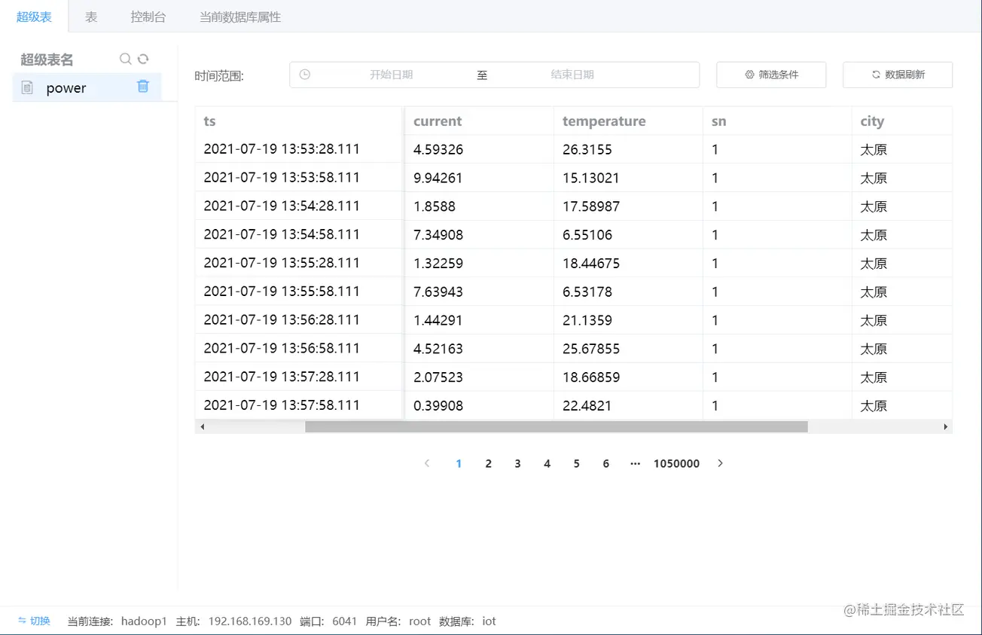982x635 pixels.
Task: Click the 开始日期 start date field
Action: point(391,75)
